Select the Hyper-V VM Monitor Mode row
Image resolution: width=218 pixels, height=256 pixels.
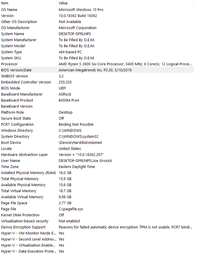[x=97, y=233]
